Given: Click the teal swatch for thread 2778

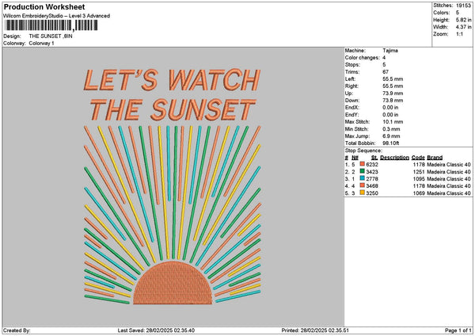Looking at the screenshot, I should point(363,178).
